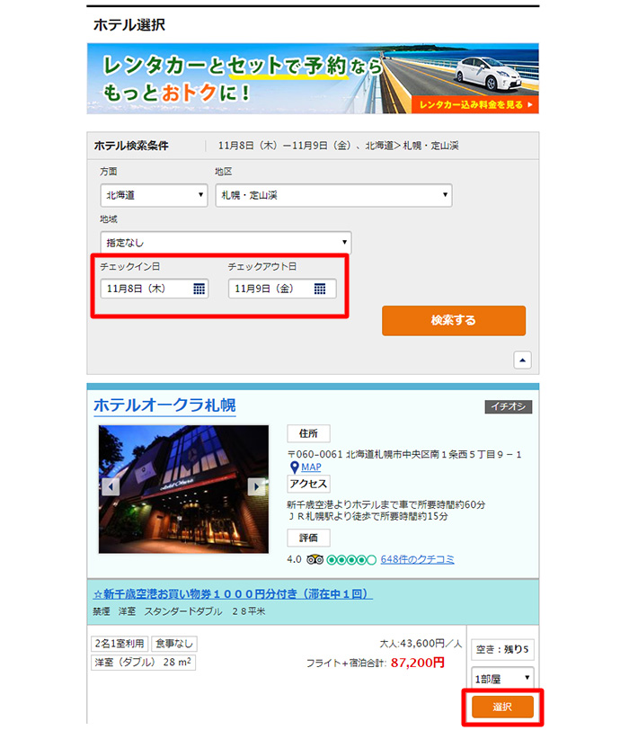Click the green circle rating bubbles

pos(351,559)
